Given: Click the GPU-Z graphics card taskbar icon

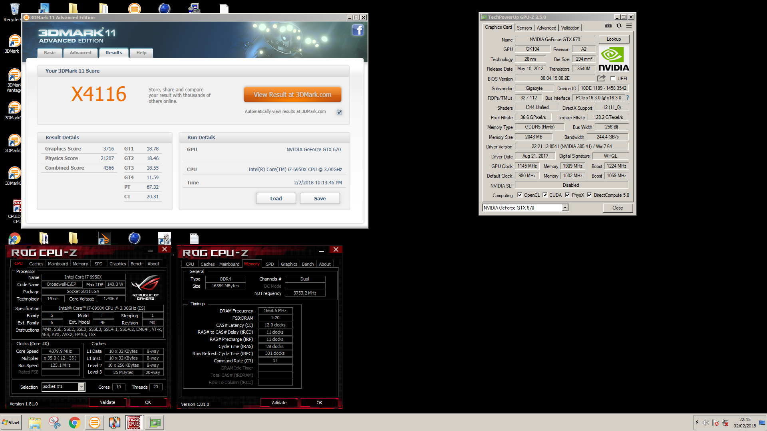Looking at the screenshot, I should 155,423.
